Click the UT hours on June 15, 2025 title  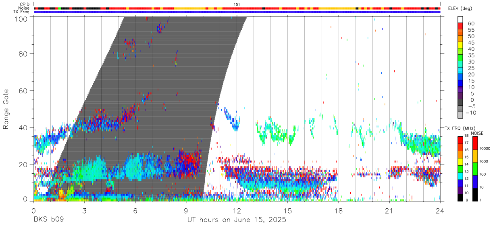237,220
